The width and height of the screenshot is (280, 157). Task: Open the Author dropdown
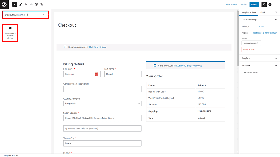click(251, 43)
